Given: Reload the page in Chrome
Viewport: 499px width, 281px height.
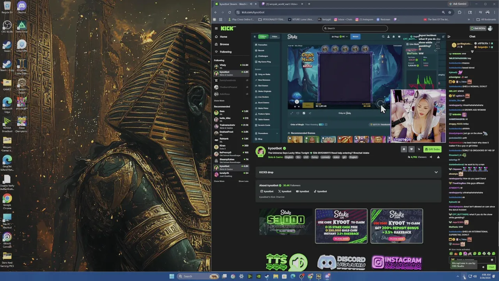Looking at the screenshot, I should pyautogui.click(x=229, y=12).
